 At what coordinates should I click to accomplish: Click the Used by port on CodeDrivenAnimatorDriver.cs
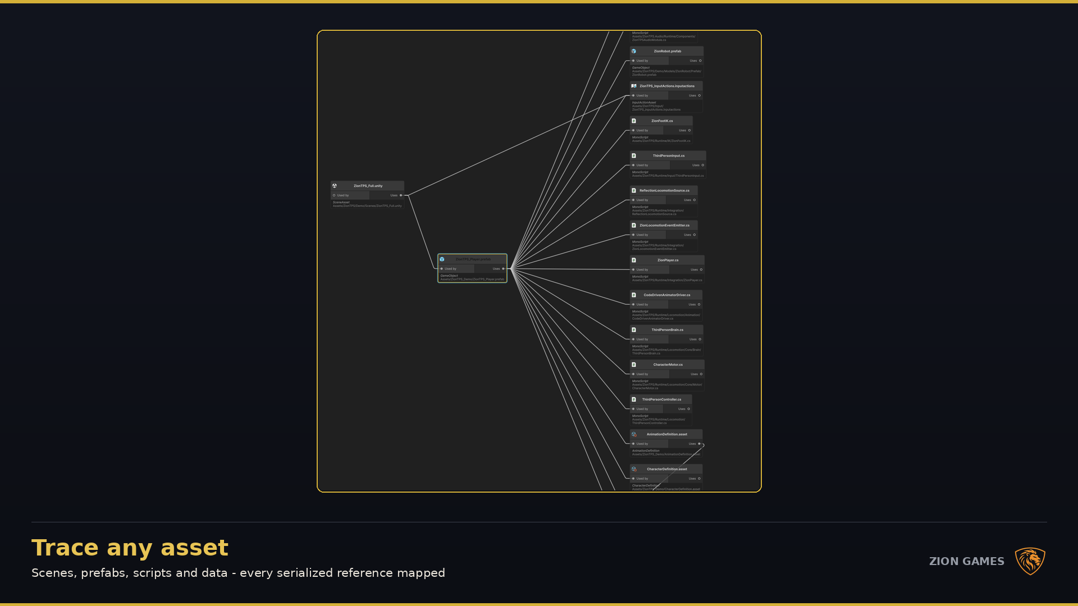[x=633, y=304]
